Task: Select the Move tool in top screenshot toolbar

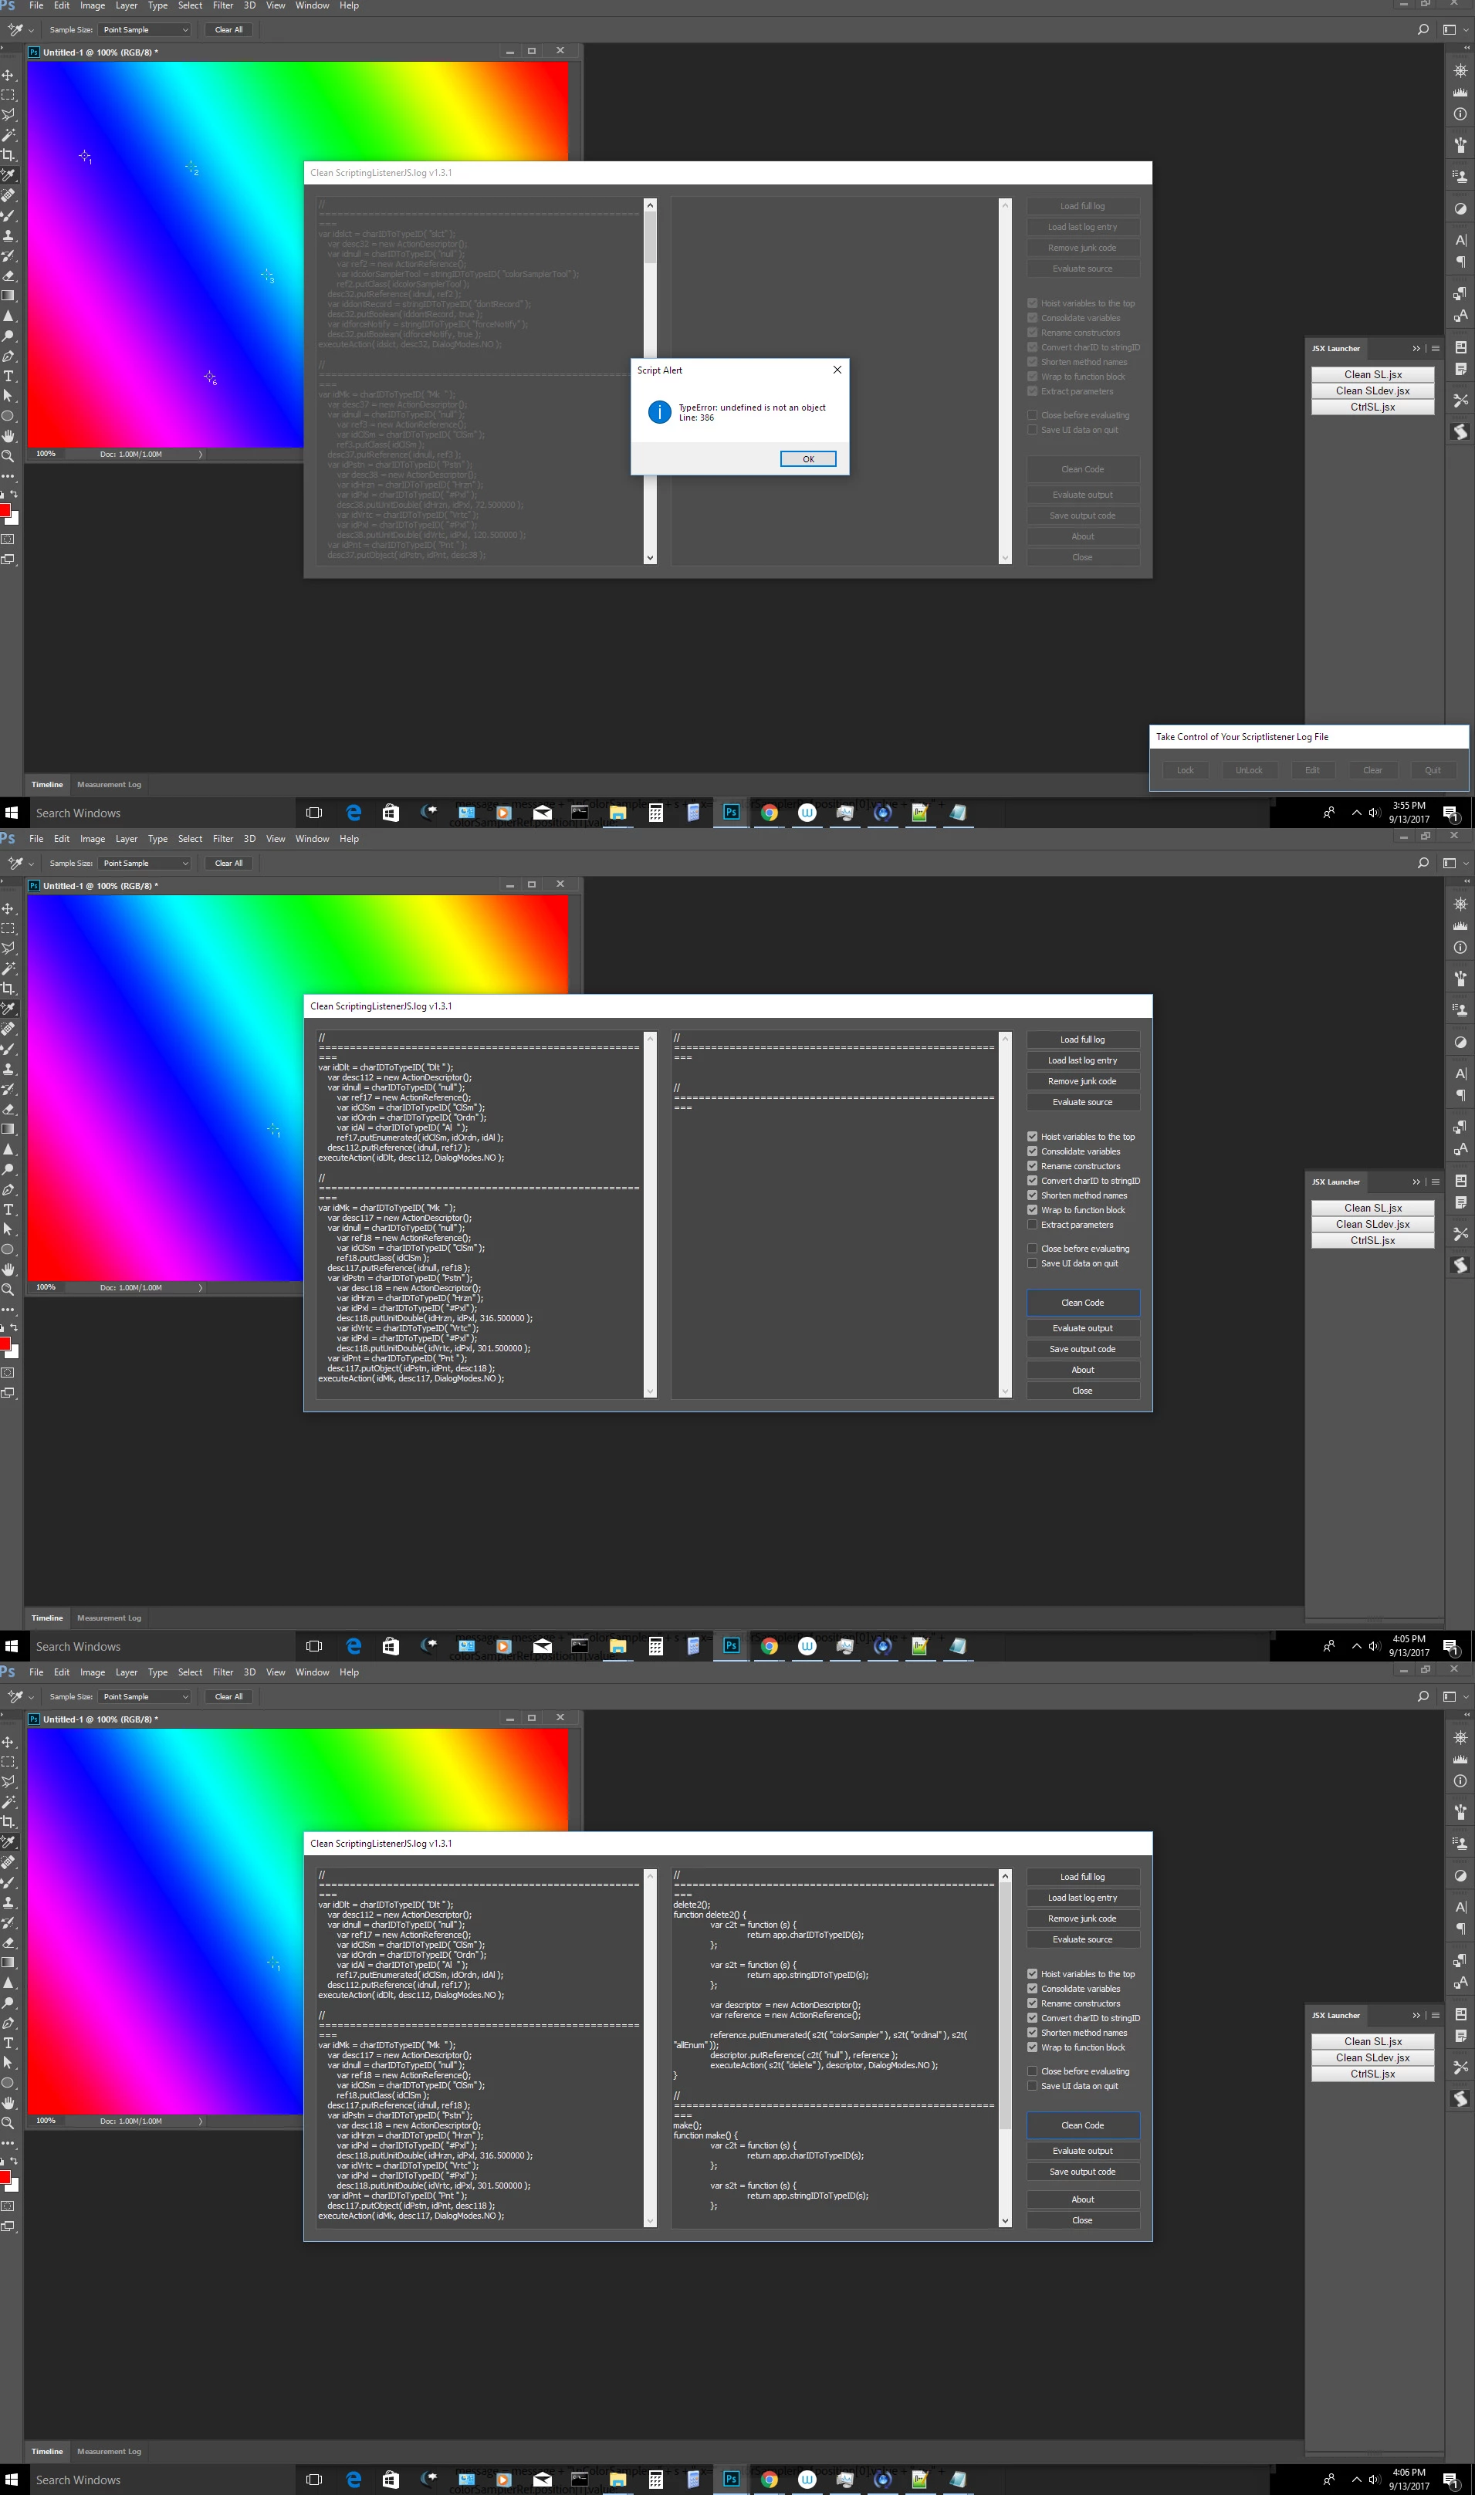Action: 8,75
